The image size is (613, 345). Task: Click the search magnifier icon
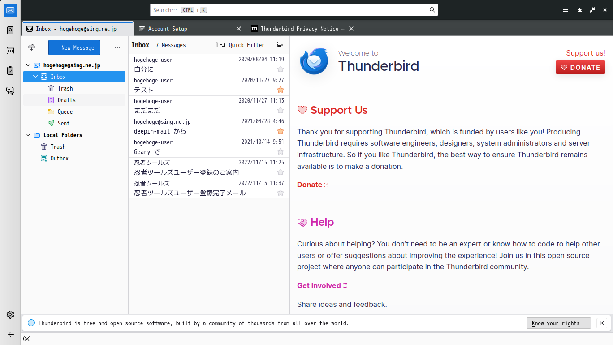[432, 10]
